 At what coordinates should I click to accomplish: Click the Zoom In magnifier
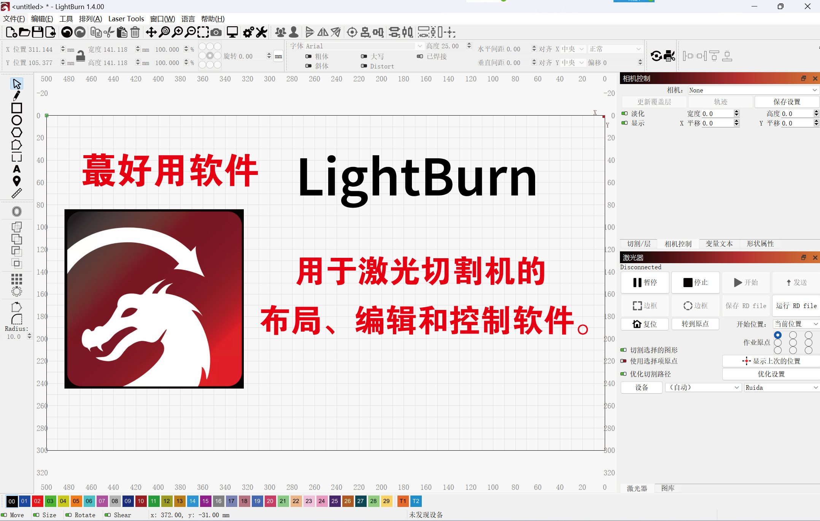coord(177,32)
